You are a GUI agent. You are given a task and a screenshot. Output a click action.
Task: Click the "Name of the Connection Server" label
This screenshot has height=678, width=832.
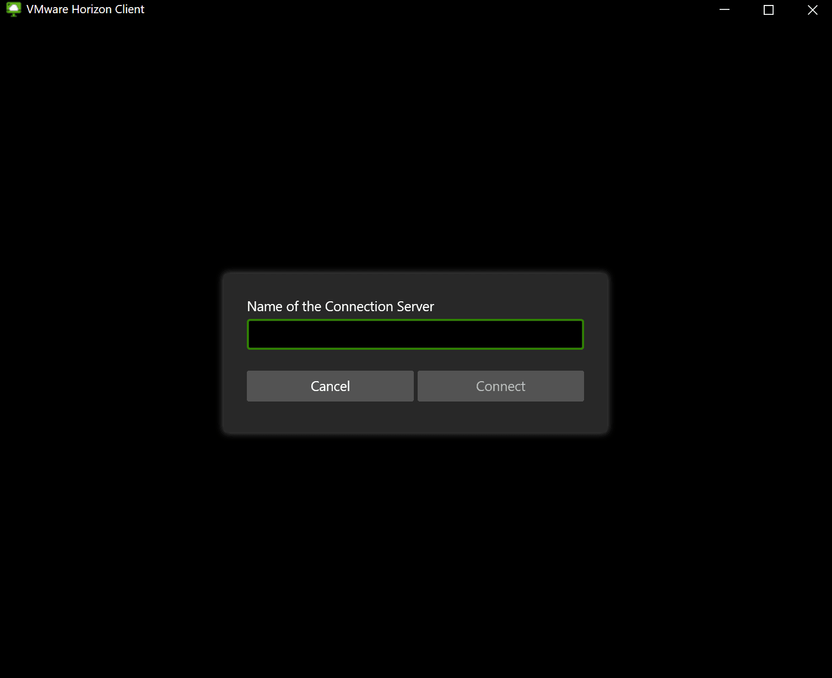[341, 306]
